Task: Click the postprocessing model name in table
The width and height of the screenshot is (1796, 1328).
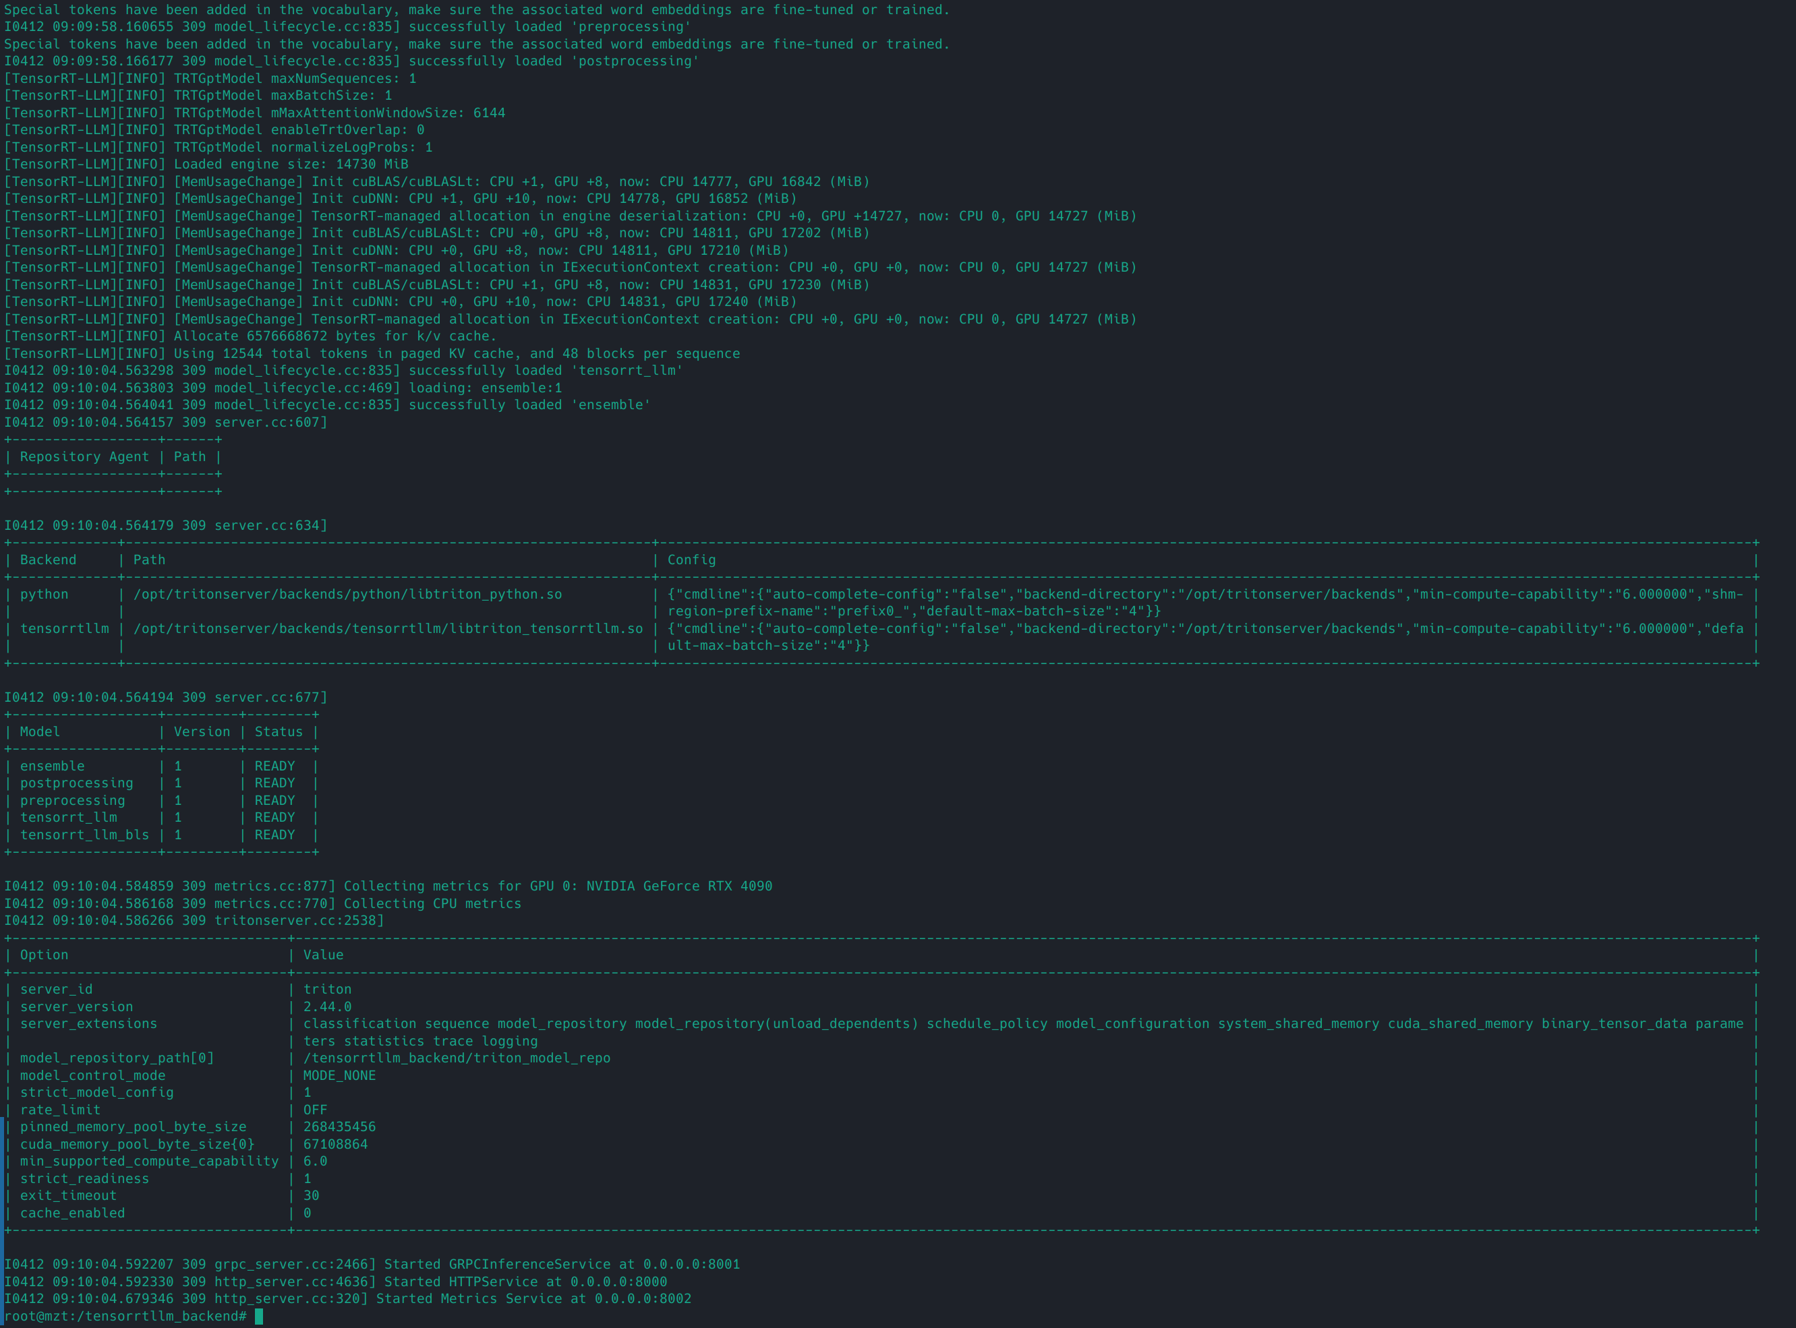Action: click(x=76, y=783)
